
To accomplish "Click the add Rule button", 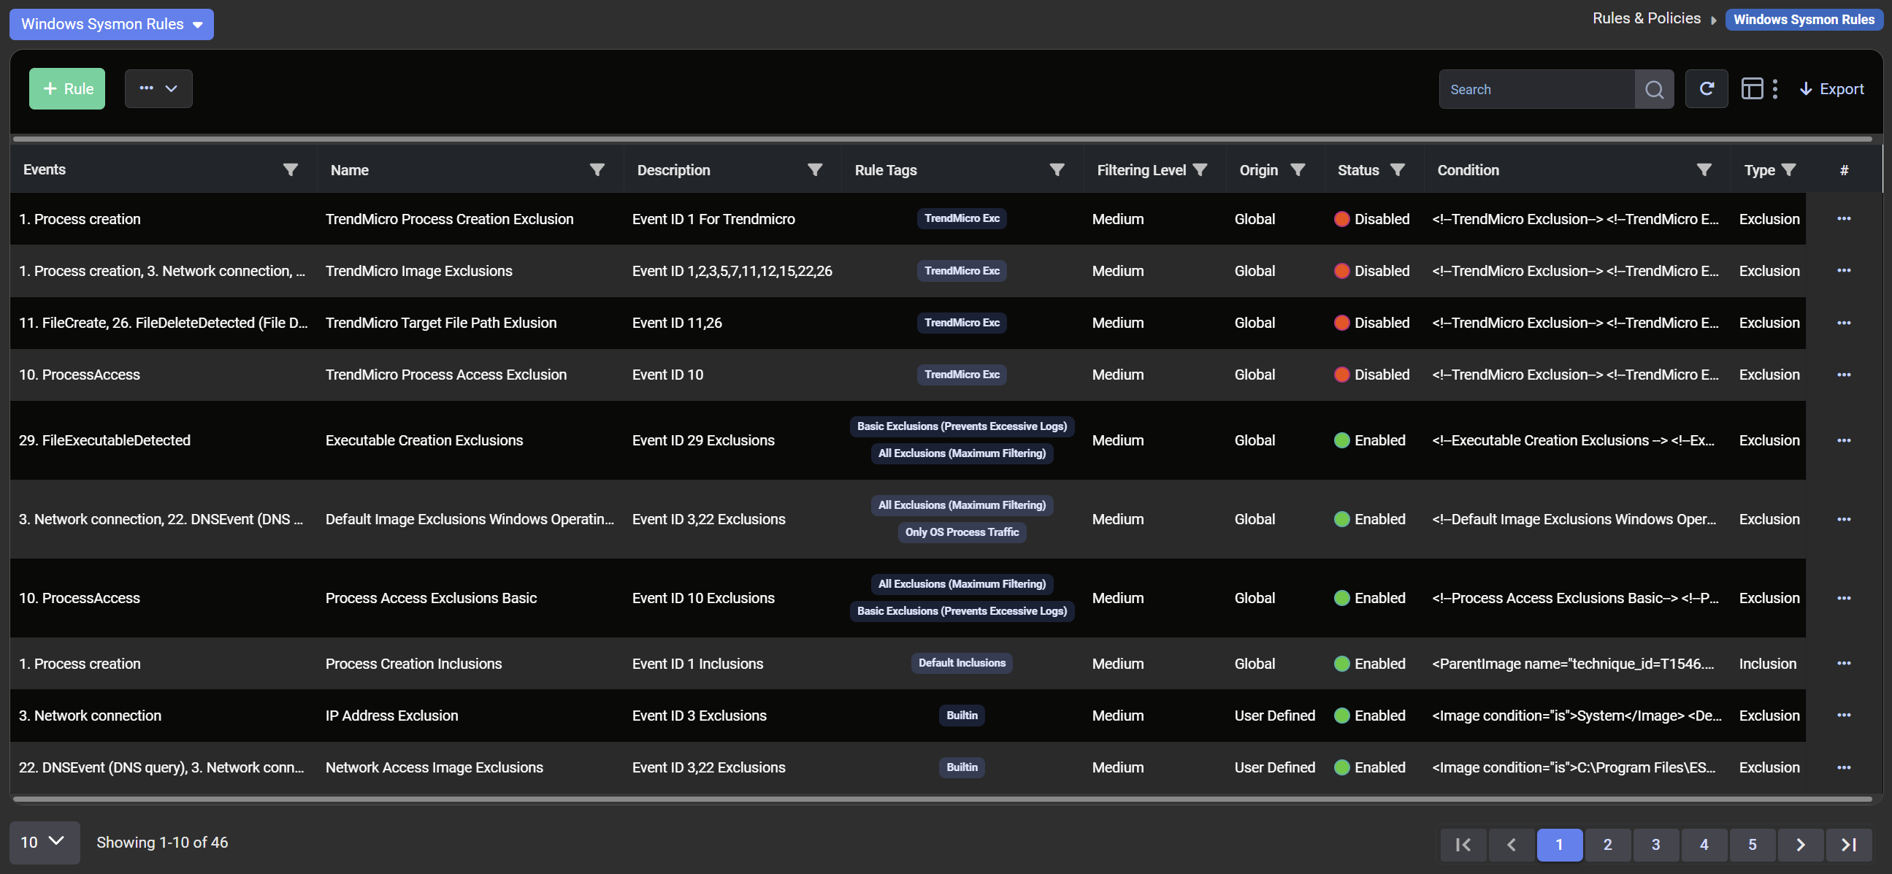I will 67,89.
